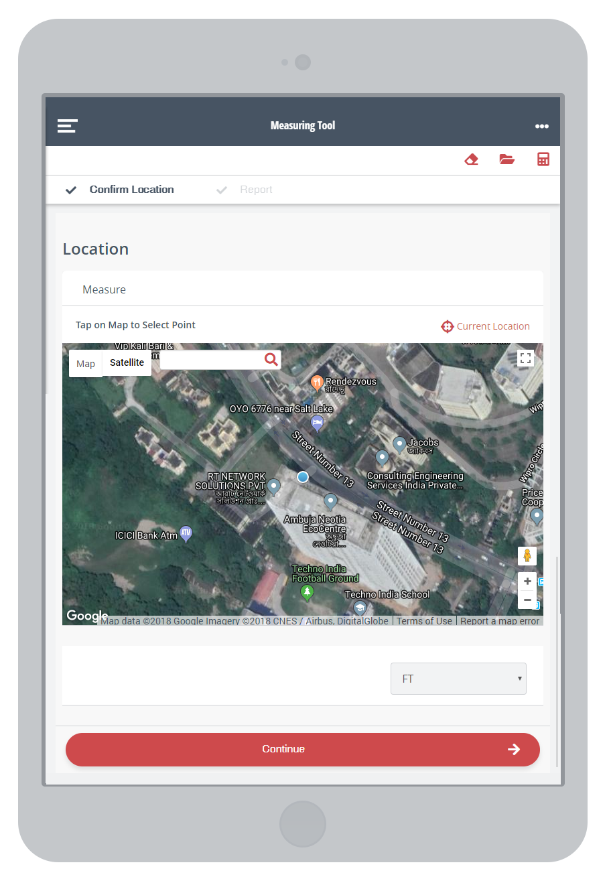This screenshot has width=607, height=879.
Task: Click the Google logo on map
Action: (87, 616)
